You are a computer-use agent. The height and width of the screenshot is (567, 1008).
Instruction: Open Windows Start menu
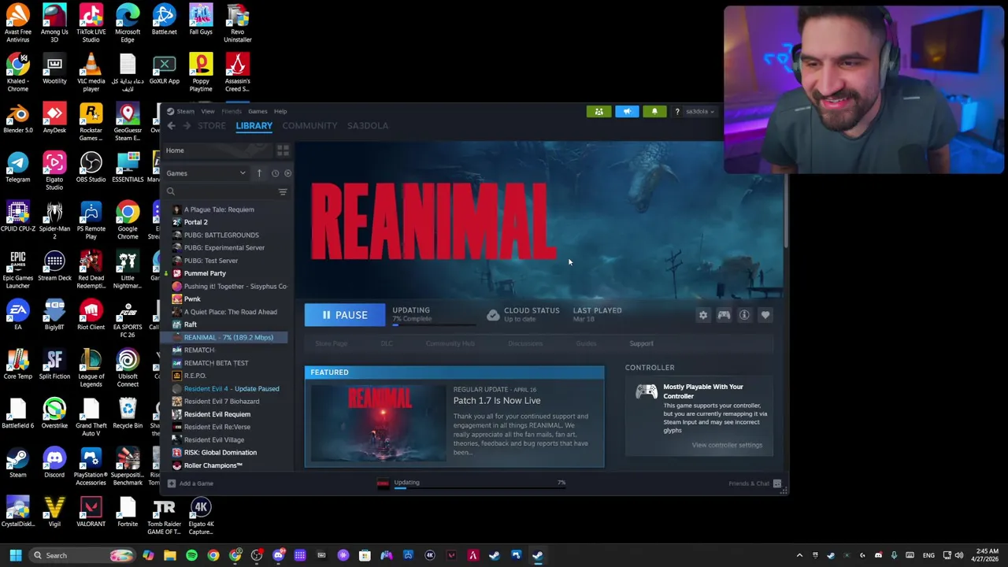[x=15, y=555]
